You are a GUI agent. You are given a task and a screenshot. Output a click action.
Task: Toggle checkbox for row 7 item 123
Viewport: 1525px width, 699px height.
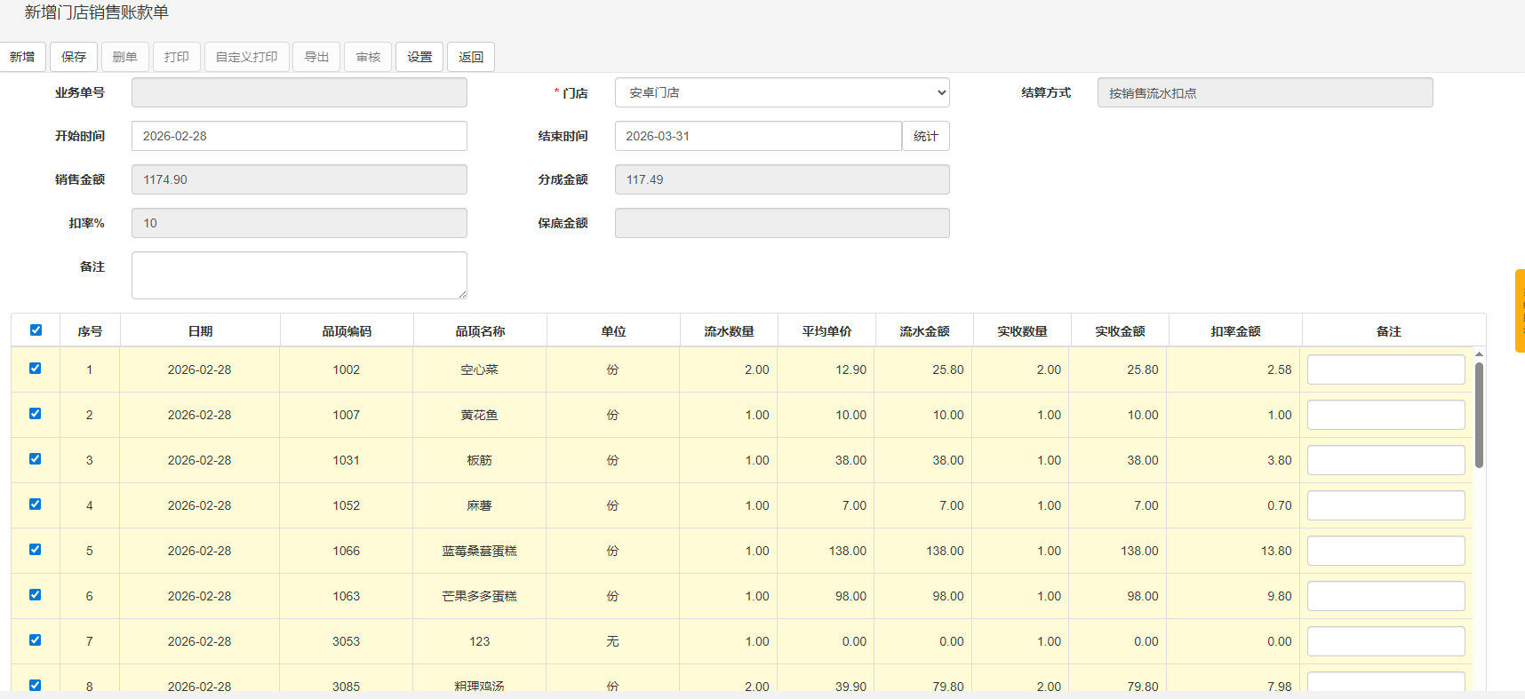pyautogui.click(x=36, y=640)
